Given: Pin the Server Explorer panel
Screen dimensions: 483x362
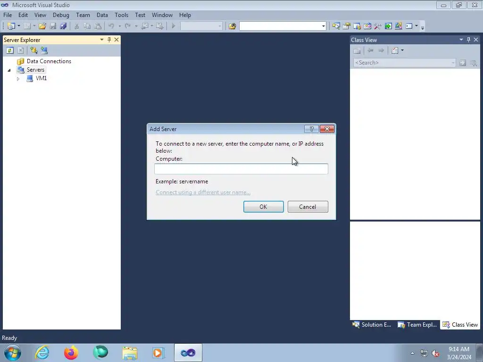Looking at the screenshot, I should pyautogui.click(x=109, y=40).
